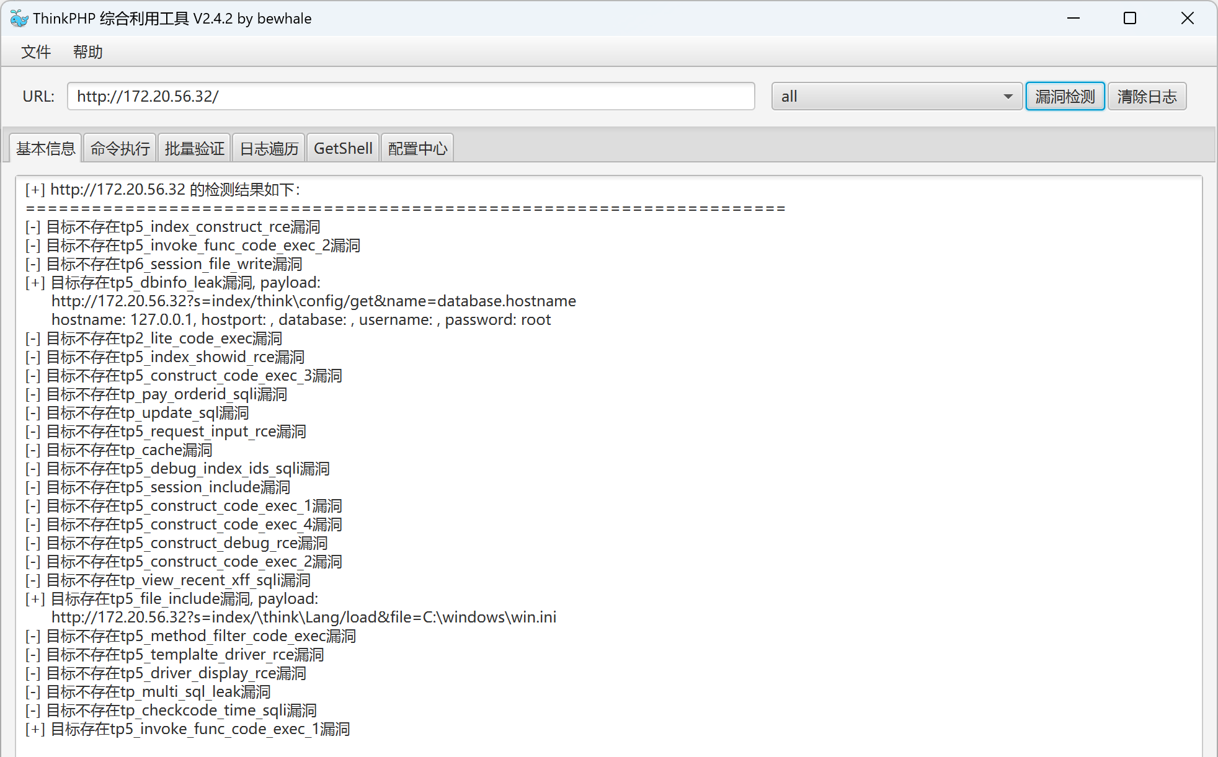Screen dimensions: 1218x757
Task: Switch to the 基本信息 tab
Action: click(45, 149)
